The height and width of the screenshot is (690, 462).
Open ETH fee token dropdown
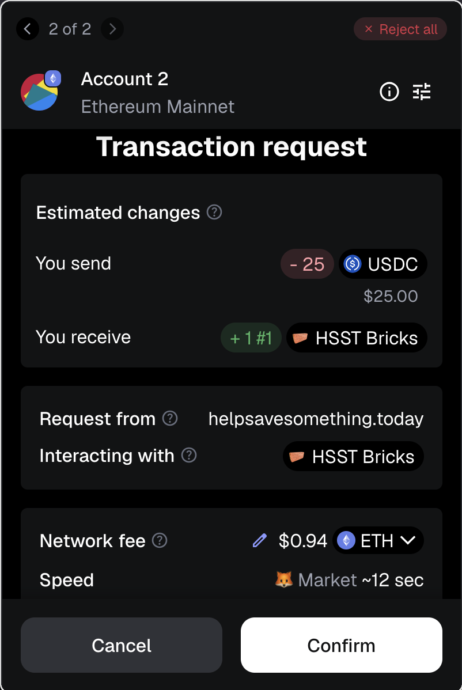(378, 541)
